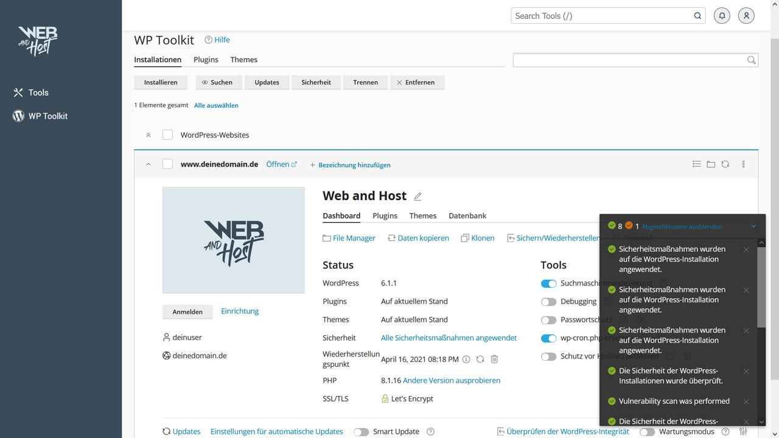Click the restore icon beside the restore point date
779x438 pixels.
click(x=480, y=360)
